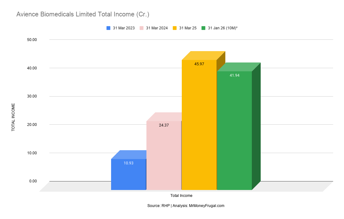Select the legend label "31 Mar 2023"

pos(124,28)
